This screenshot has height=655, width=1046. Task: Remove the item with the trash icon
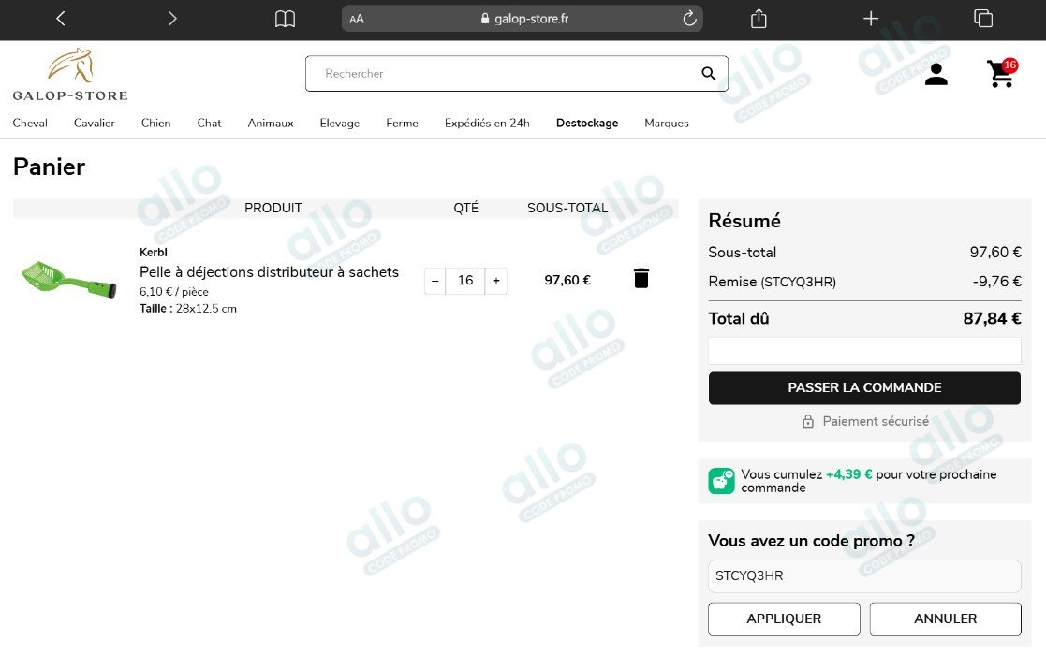[x=641, y=278]
